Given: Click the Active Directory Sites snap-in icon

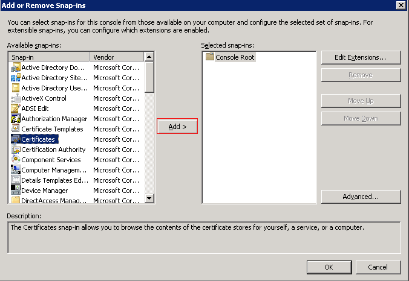Looking at the screenshot, I should pyautogui.click(x=16, y=77).
